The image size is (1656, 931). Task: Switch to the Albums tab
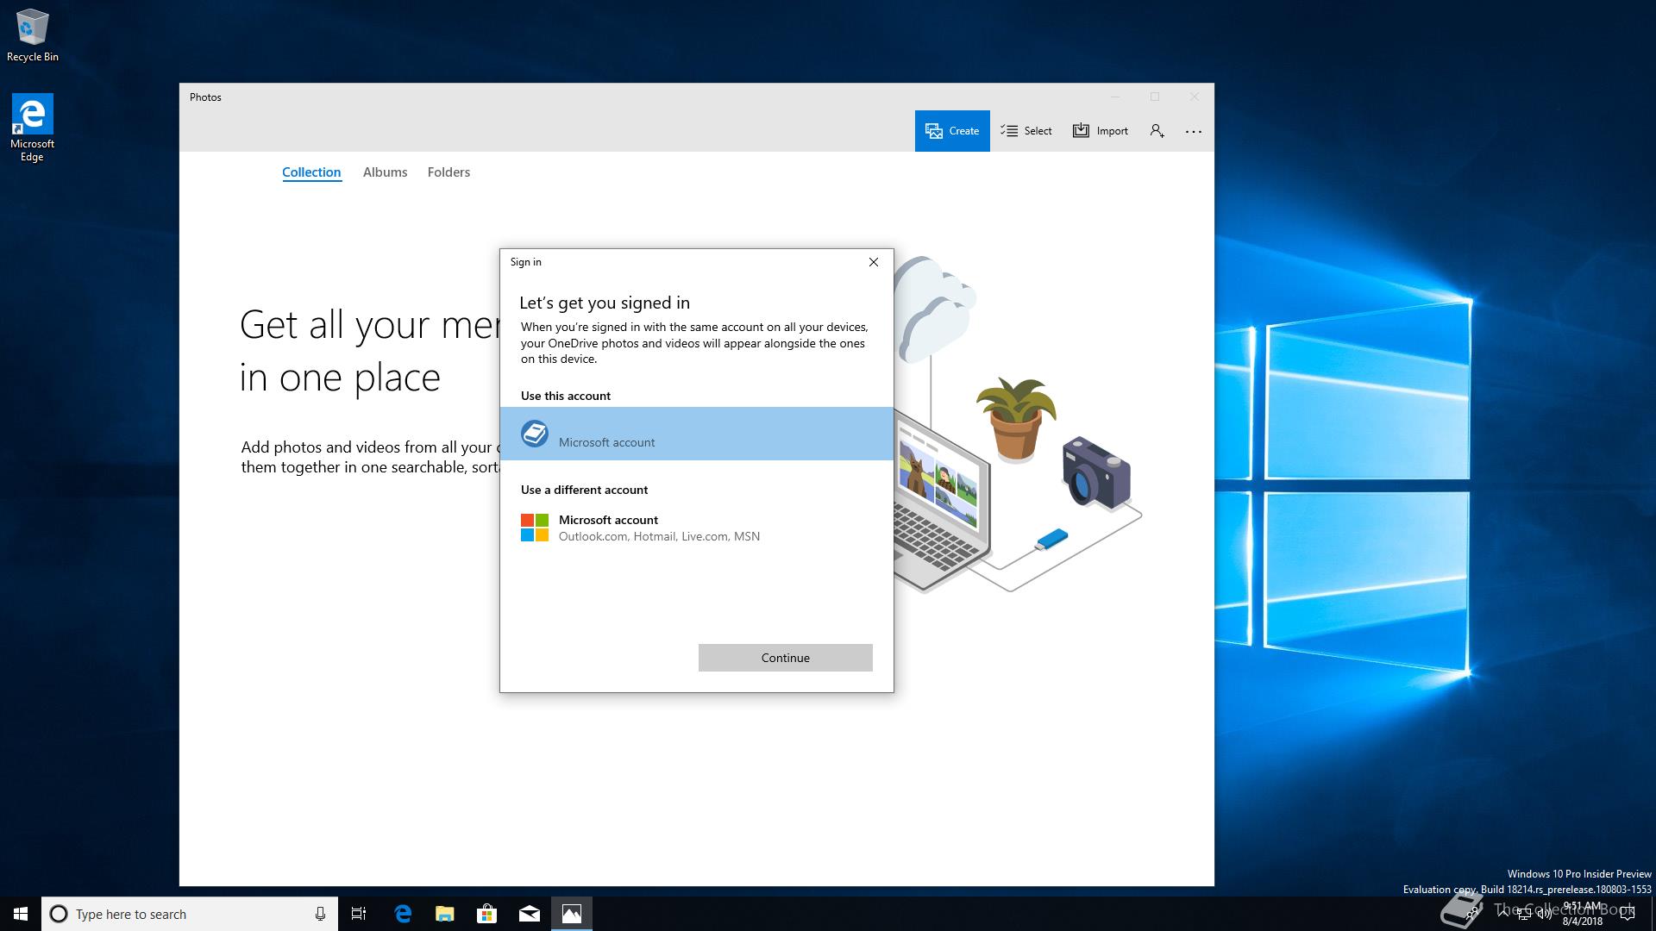point(385,172)
